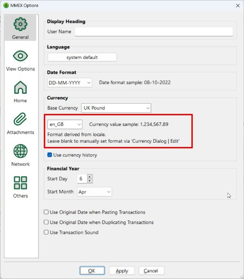Viewport: 244px width, 279px height.
Task: Open the Network globe icon
Action: (x=20, y=151)
